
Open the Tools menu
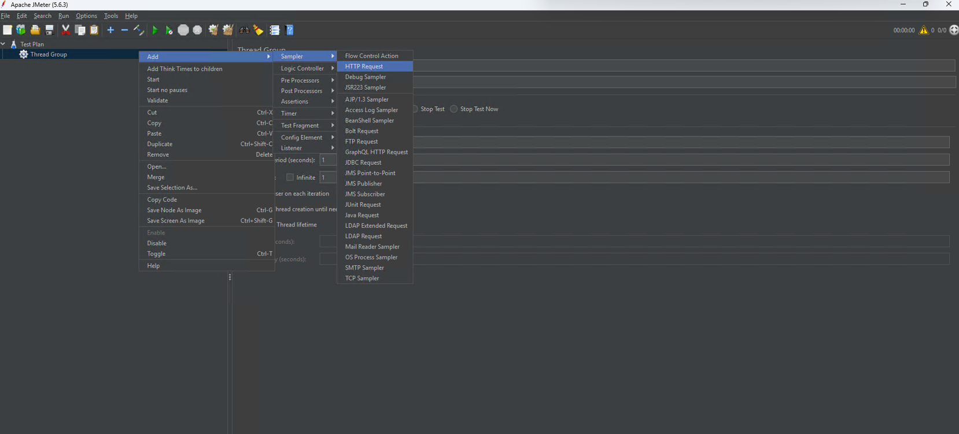111,16
